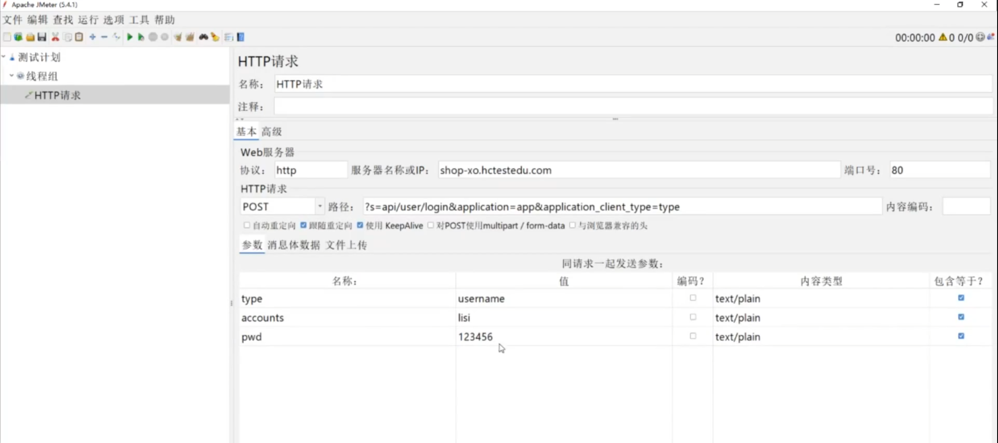This screenshot has width=998, height=443.
Task: Click the Paste clipboard icon
Action: (79, 37)
